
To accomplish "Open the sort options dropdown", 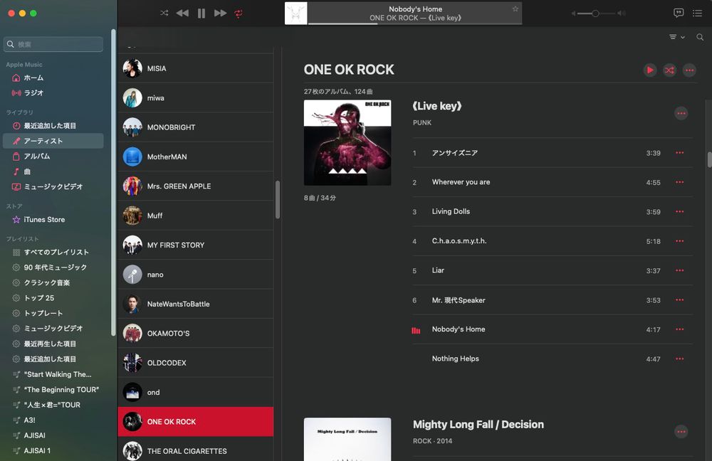I will point(676,37).
